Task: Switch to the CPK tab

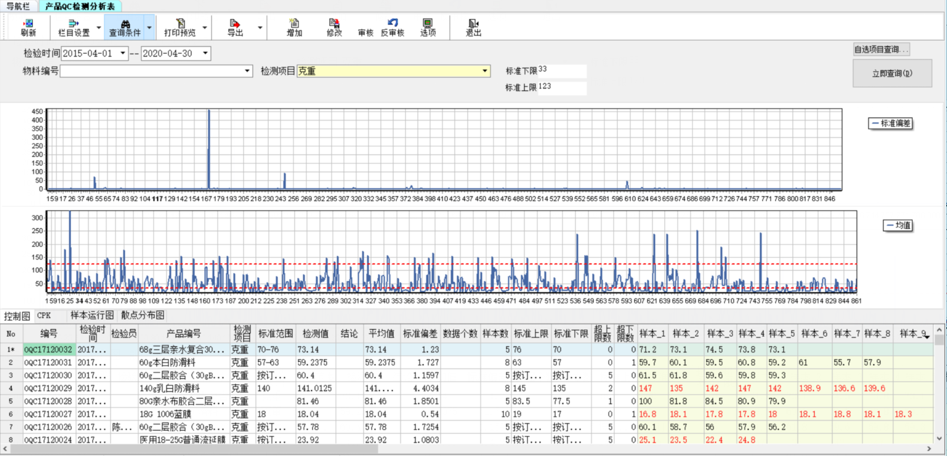Action: tap(44, 316)
